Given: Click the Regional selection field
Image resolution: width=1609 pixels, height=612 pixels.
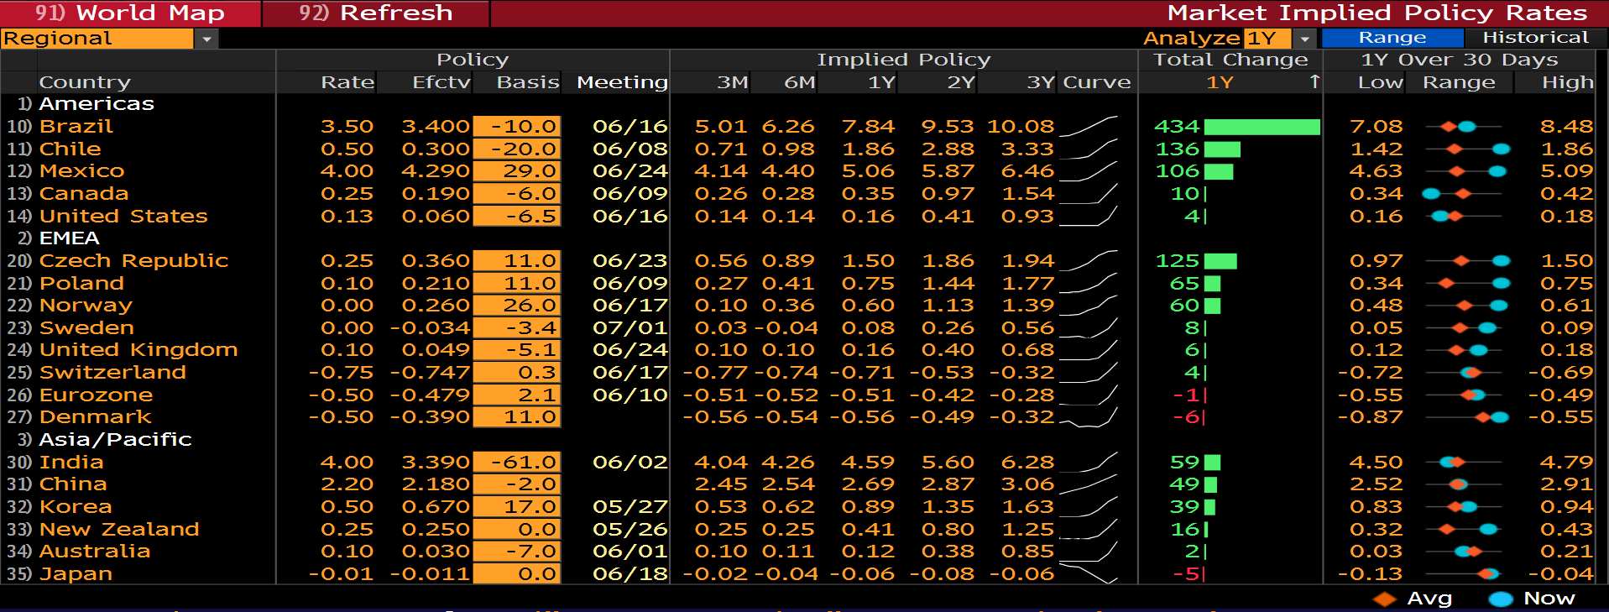Looking at the screenshot, I should 97,39.
